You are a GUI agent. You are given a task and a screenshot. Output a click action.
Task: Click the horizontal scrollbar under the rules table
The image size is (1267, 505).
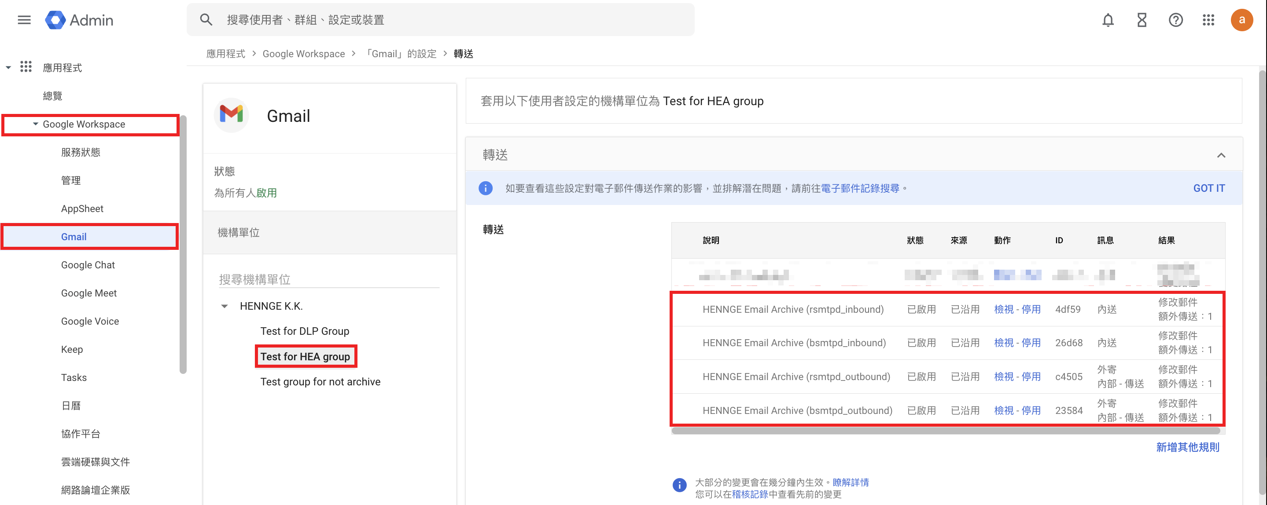(945, 431)
